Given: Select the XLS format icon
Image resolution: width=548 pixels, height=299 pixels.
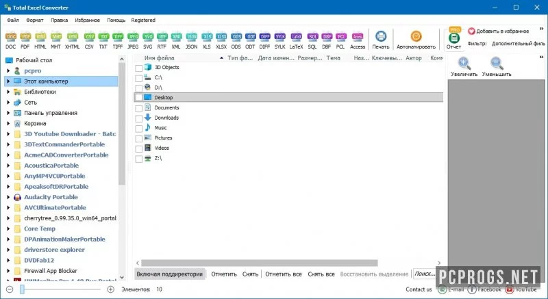Looking at the screenshot, I should [x=207, y=37].
